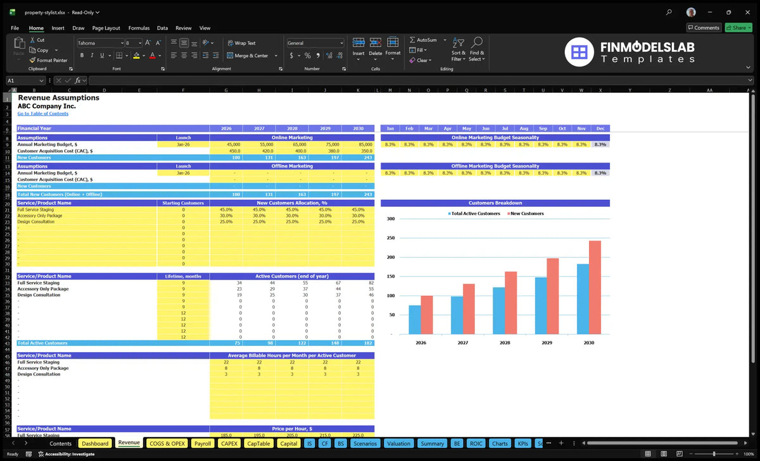Open the Font Color dropdown arrow
The width and height of the screenshot is (760, 461).
(x=160, y=56)
